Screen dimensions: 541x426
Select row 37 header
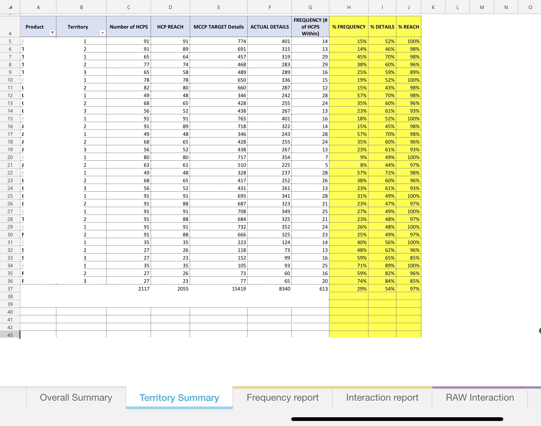[x=10, y=289]
